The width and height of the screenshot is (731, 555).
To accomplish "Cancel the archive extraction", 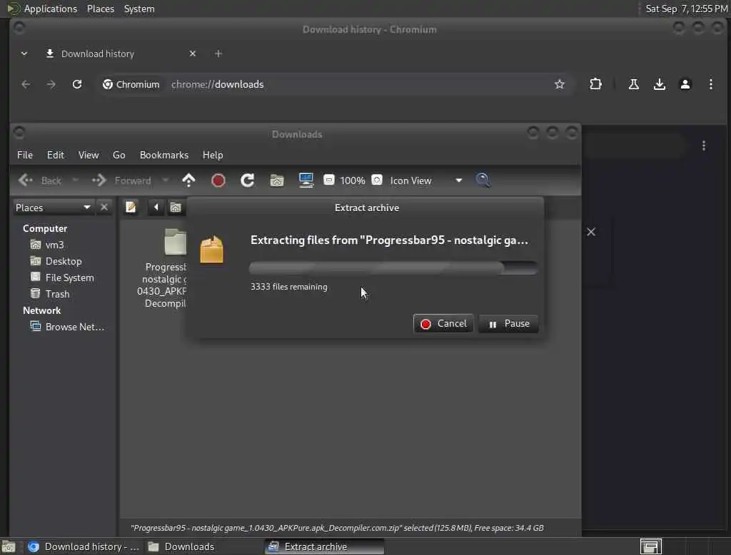I will tap(443, 323).
